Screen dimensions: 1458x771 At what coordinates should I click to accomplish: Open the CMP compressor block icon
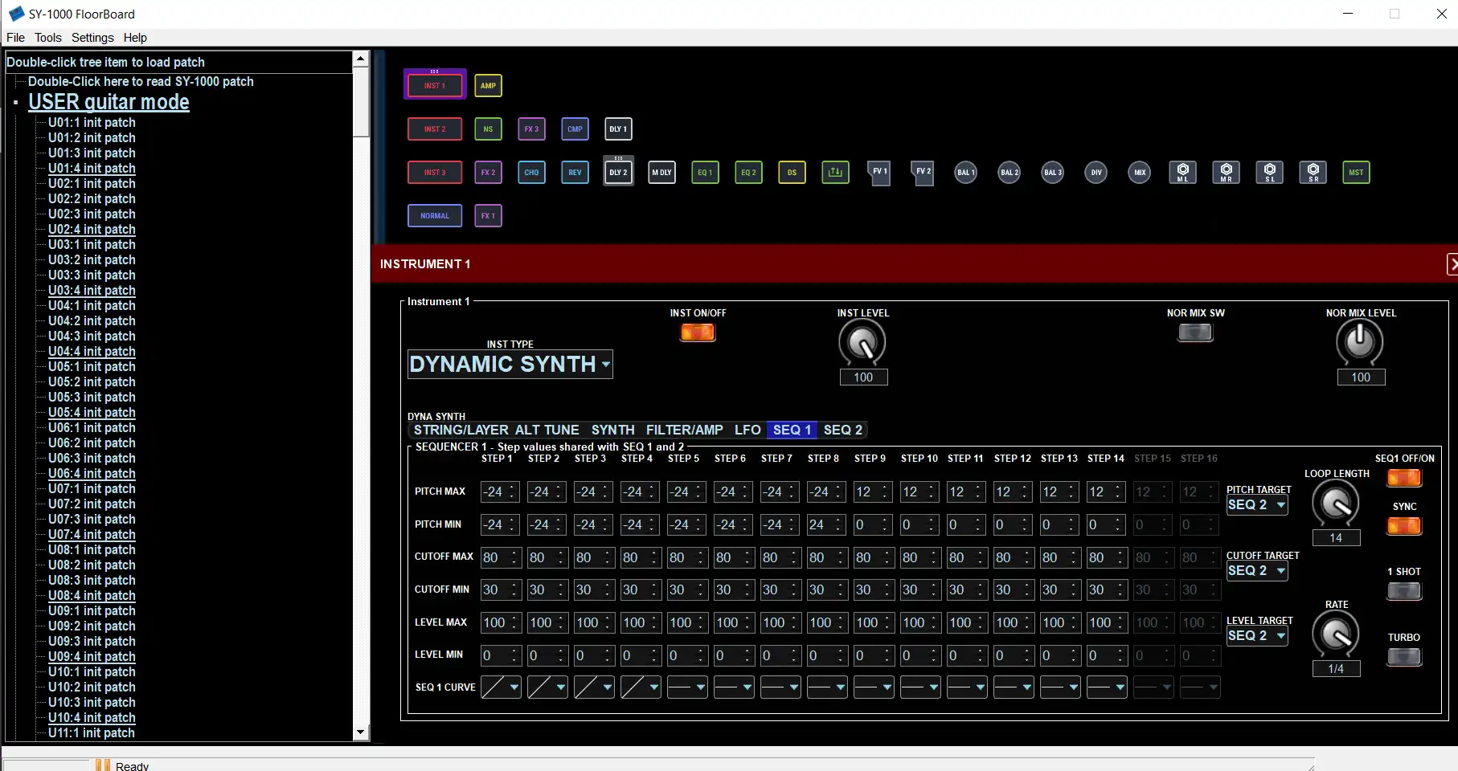tap(574, 128)
